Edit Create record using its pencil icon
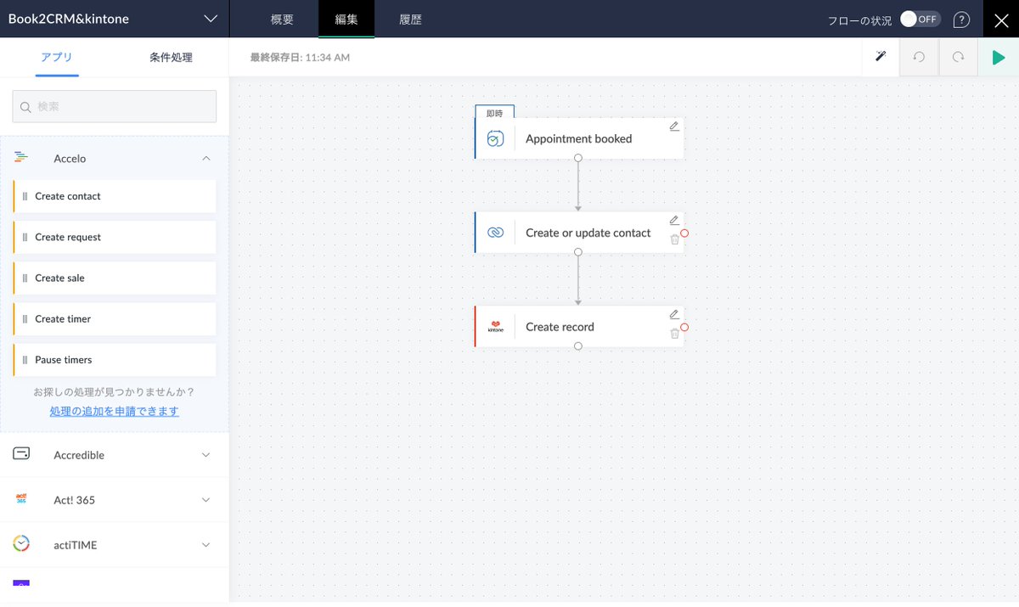The image size is (1019, 607). point(673,314)
